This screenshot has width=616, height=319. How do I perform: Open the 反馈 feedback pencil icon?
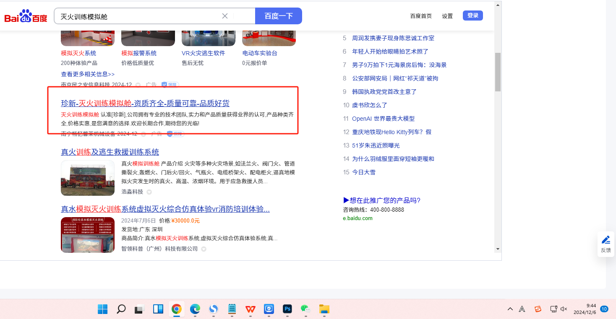pos(606,240)
